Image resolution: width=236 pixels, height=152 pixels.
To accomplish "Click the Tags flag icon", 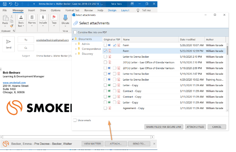I will tap(54, 18).
